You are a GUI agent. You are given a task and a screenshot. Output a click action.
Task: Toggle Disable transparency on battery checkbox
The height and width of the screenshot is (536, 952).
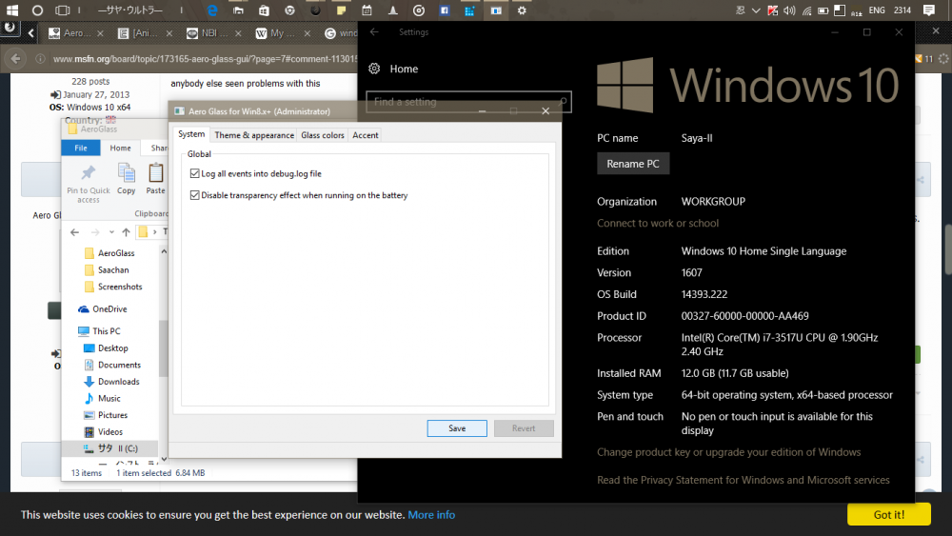coord(194,195)
